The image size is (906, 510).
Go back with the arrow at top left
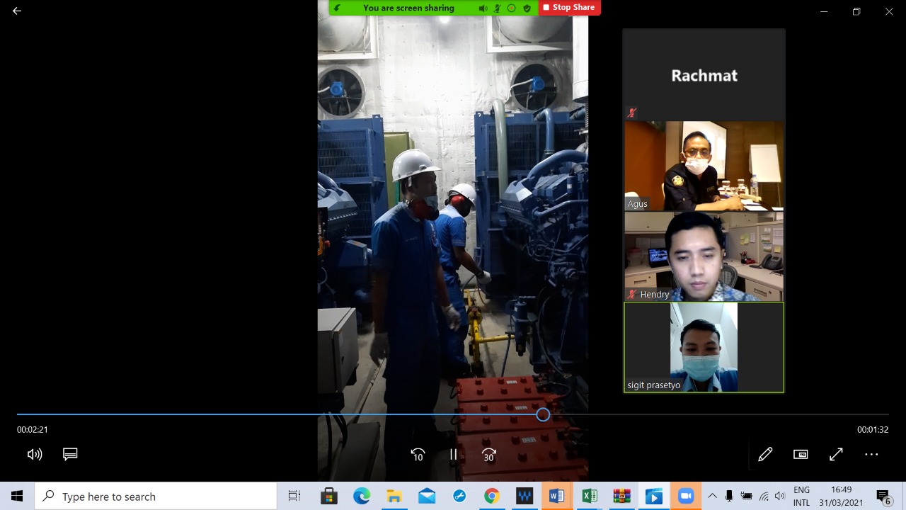coord(17,11)
